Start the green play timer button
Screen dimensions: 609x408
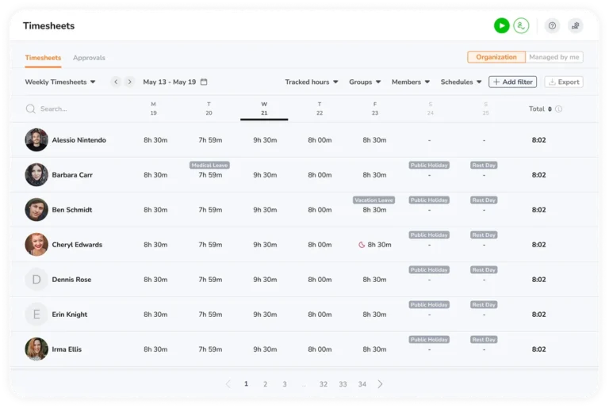501,25
